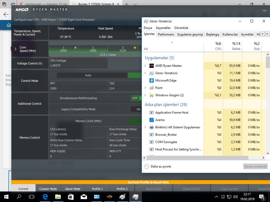
Task: Select the Browser_Broker process icon
Action: [151, 135]
